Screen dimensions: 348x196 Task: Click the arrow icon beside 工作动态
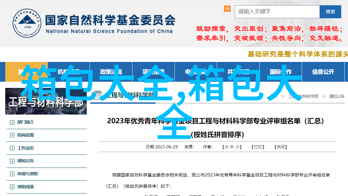pos(12,148)
